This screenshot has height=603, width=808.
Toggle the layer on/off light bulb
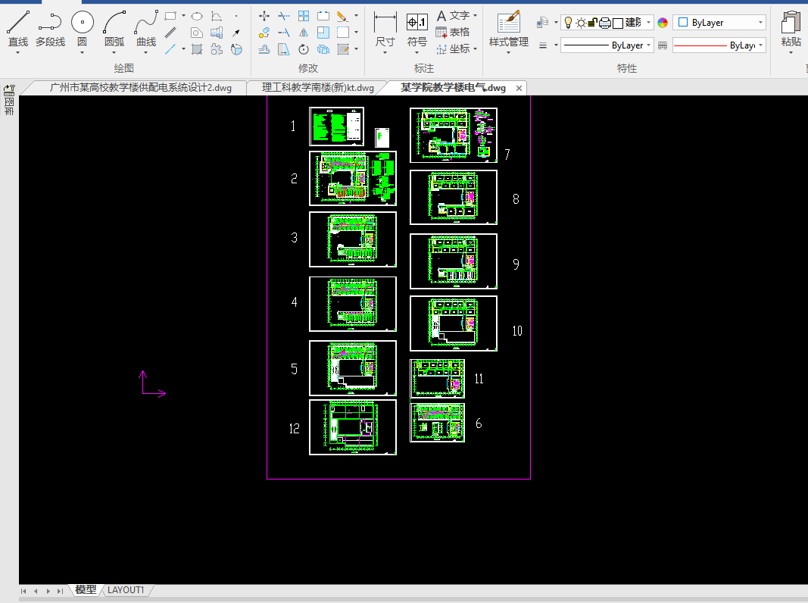point(569,22)
